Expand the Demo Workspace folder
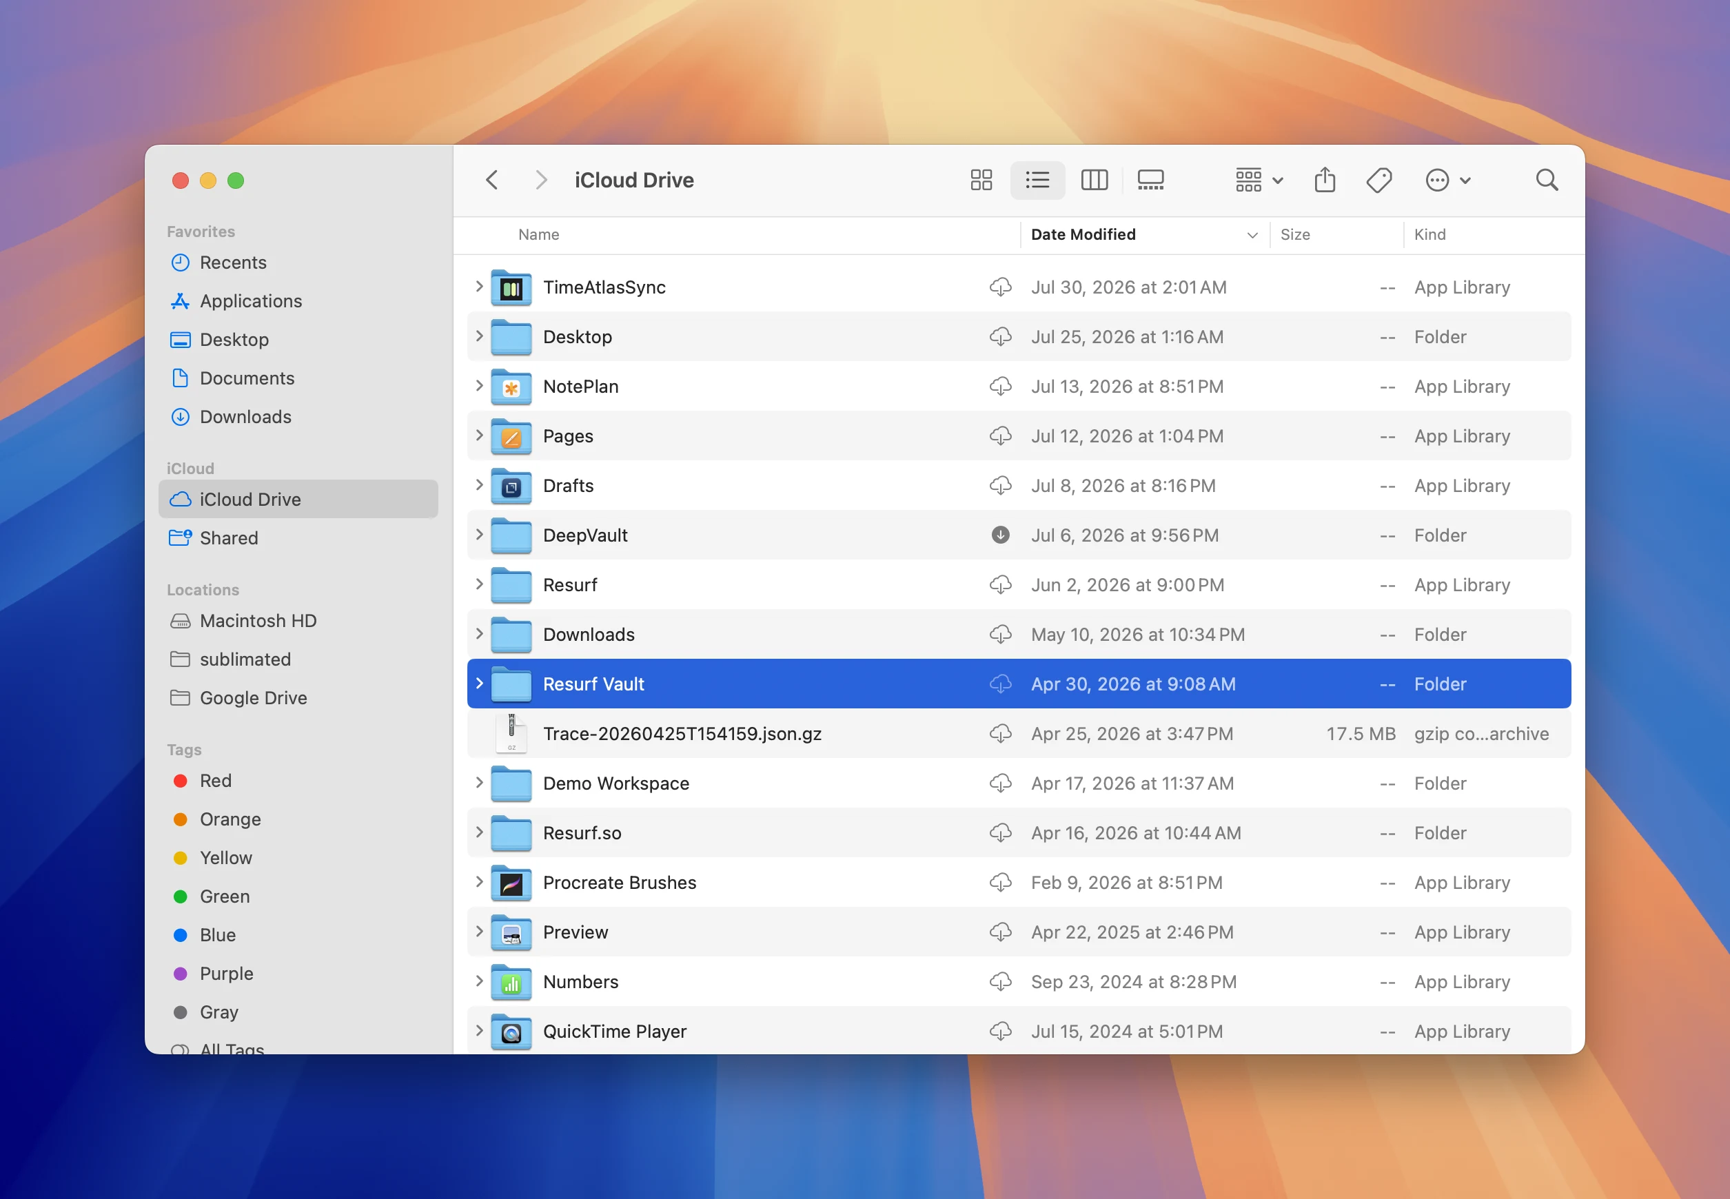This screenshot has height=1199, width=1730. 479,782
